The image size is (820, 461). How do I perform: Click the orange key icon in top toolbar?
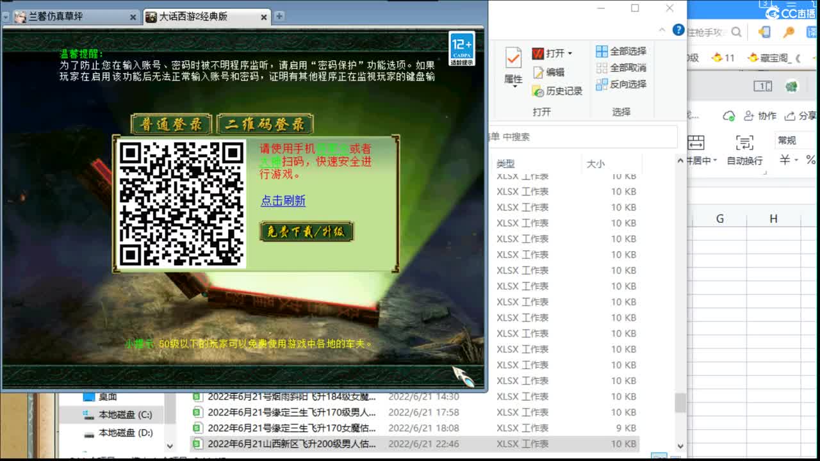coord(789,32)
